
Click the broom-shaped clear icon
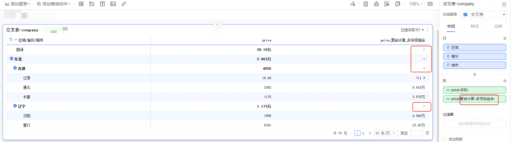pos(376,4)
